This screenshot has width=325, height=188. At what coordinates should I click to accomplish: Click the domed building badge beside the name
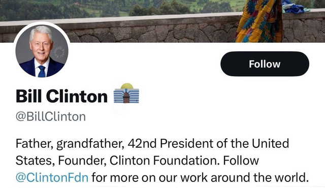click(x=126, y=93)
